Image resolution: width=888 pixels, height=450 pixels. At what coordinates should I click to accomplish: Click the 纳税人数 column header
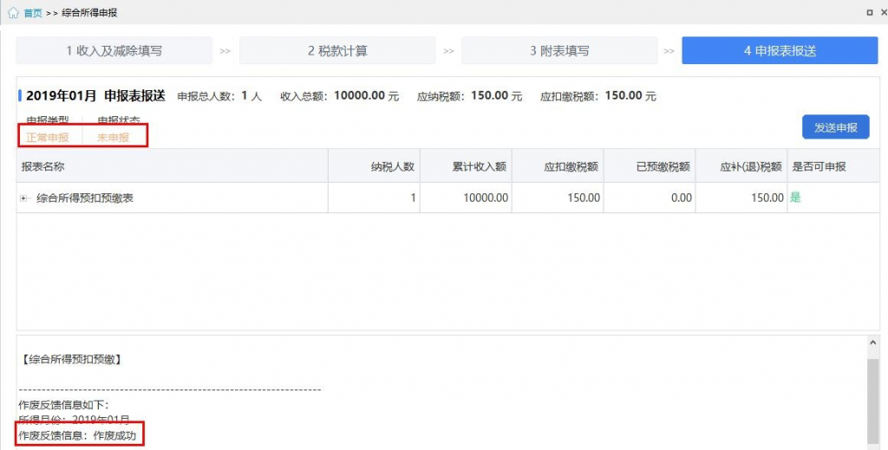[x=374, y=166]
